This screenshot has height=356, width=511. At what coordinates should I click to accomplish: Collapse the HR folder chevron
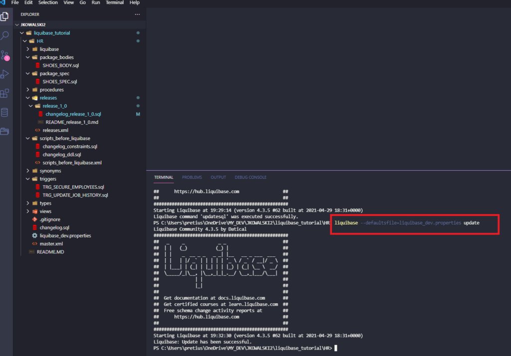[x=25, y=41]
